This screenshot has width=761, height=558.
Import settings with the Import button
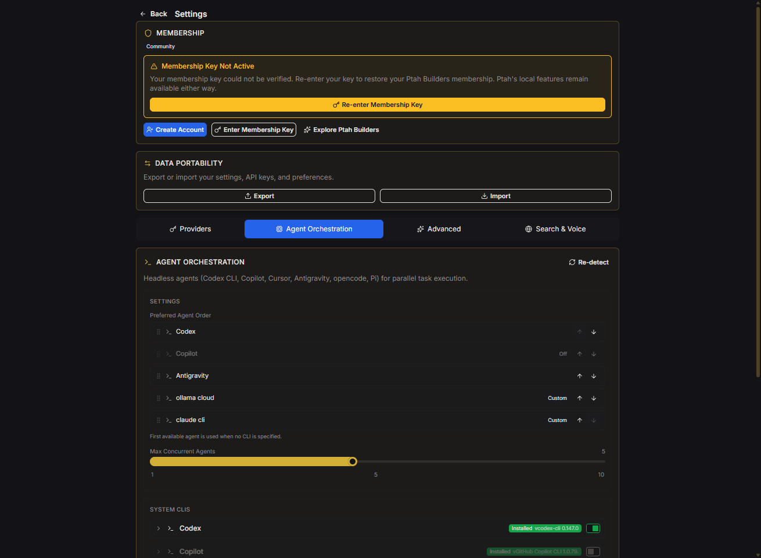[x=496, y=196]
